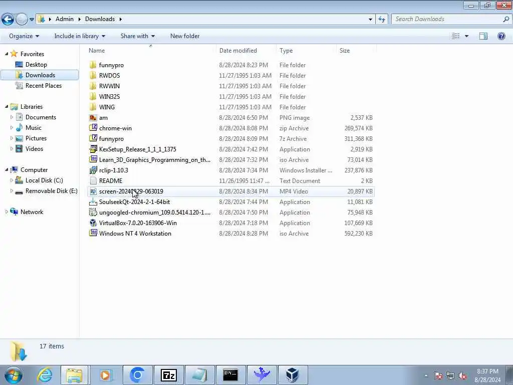Select the rclip-1.10.3 installer icon

(x=93, y=170)
